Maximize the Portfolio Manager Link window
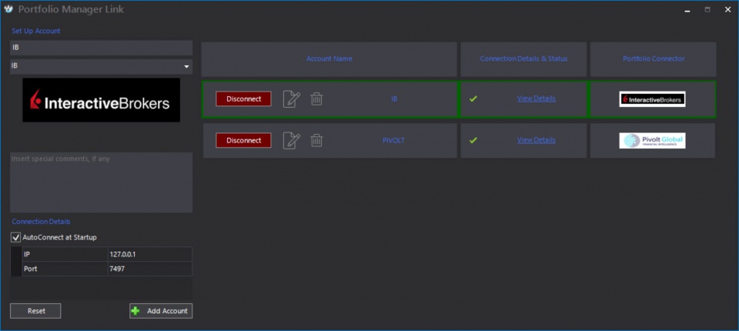The height and width of the screenshot is (331, 739). click(707, 9)
